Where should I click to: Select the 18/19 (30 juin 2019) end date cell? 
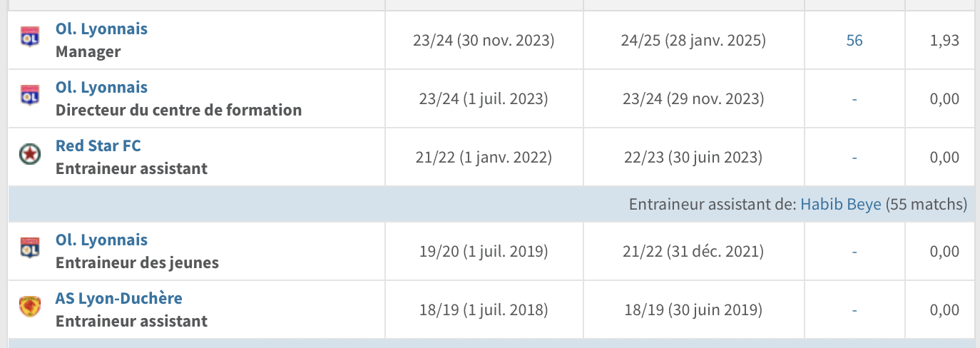pyautogui.click(x=693, y=310)
